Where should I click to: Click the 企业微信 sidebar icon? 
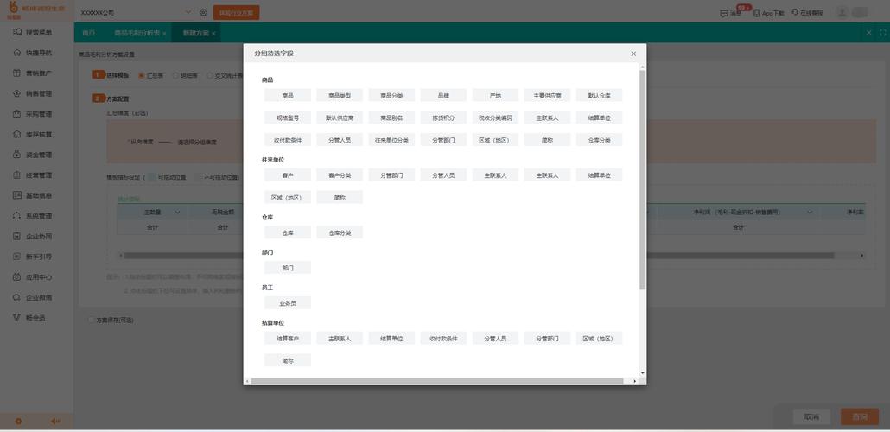click(17, 298)
